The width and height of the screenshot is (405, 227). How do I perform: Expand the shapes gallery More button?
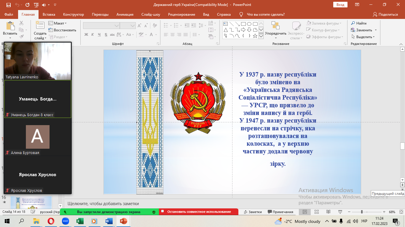point(261,36)
